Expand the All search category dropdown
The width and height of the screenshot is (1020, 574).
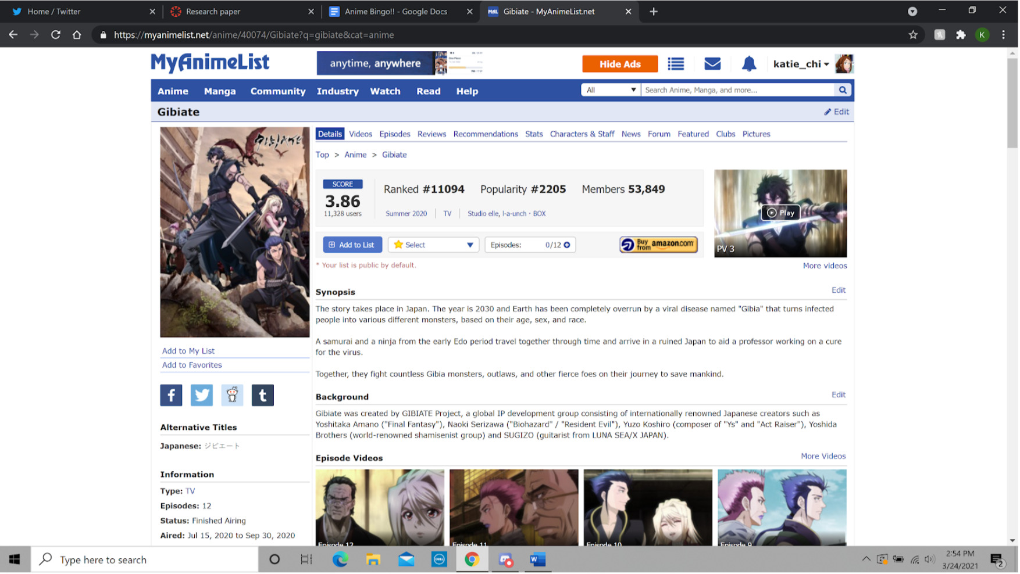pyautogui.click(x=611, y=90)
